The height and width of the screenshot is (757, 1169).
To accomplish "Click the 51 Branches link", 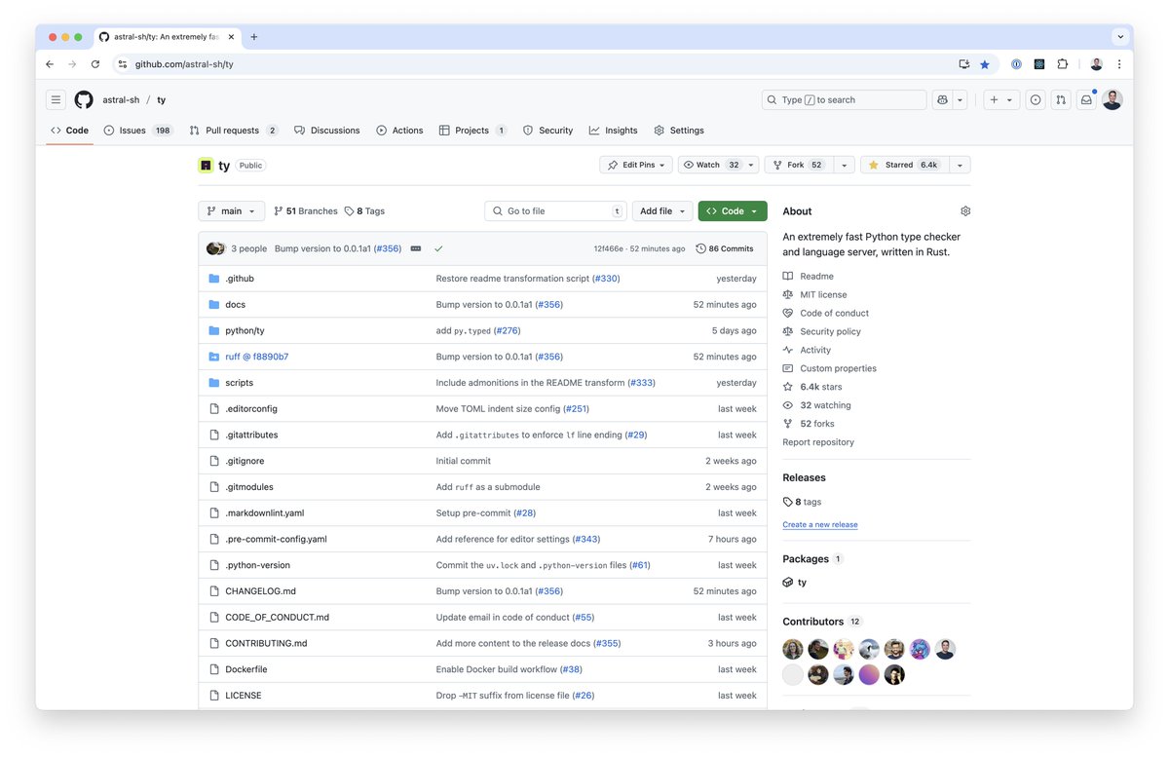I will coord(306,211).
